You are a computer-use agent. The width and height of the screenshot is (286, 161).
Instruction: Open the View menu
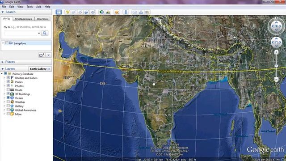coord(20,7)
